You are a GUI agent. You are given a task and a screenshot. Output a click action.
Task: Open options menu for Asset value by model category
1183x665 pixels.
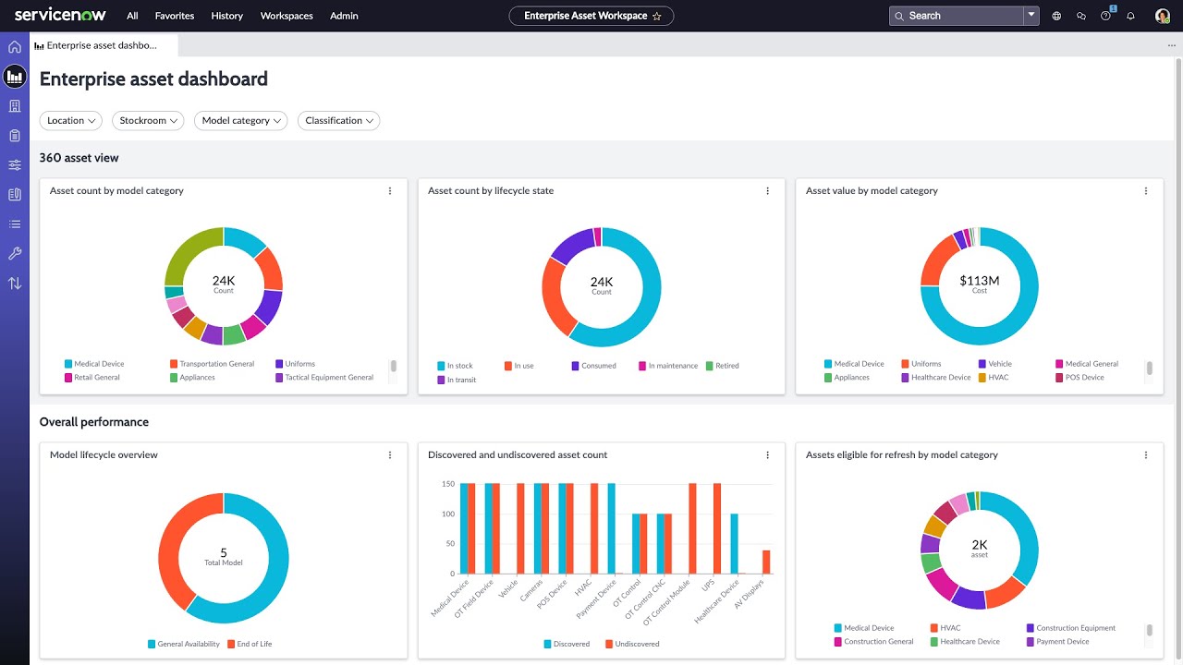1146,191
